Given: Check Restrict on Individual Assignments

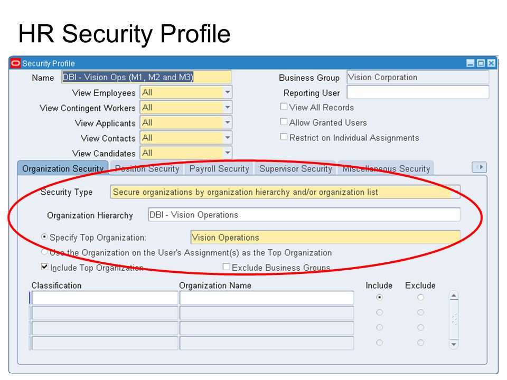Looking at the screenshot, I should (284, 137).
